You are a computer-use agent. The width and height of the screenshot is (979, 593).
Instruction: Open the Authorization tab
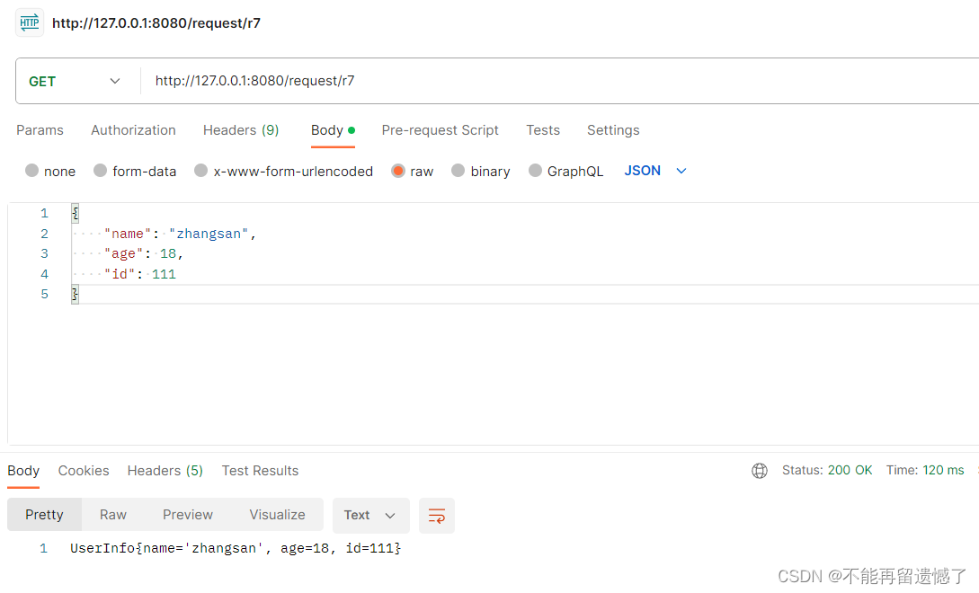pos(134,130)
